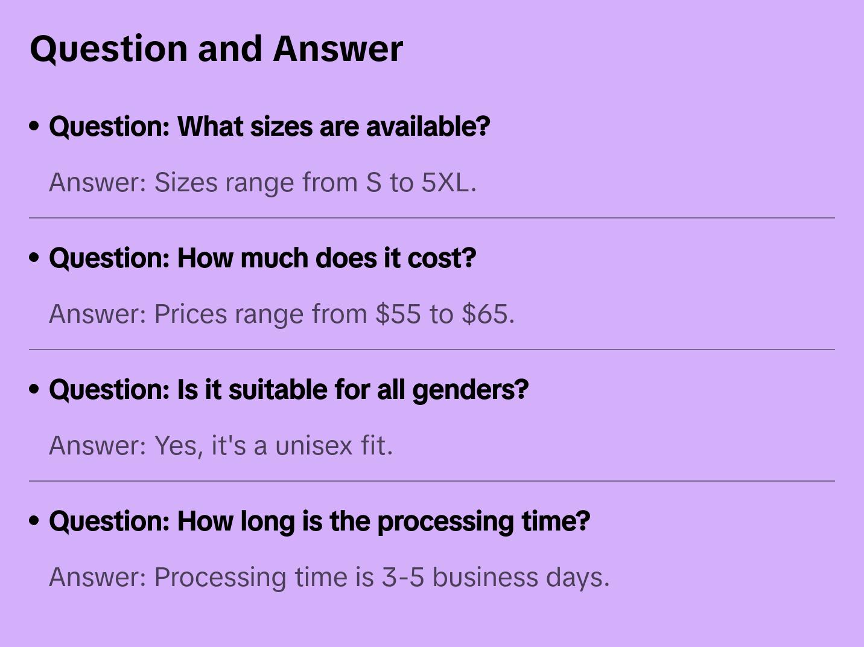Click the answer about prices ranging

282,314
